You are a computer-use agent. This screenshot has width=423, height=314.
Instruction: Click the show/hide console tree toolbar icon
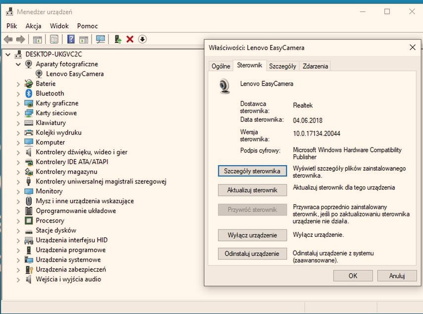click(38, 40)
